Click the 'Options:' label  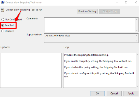pos(5,47)
